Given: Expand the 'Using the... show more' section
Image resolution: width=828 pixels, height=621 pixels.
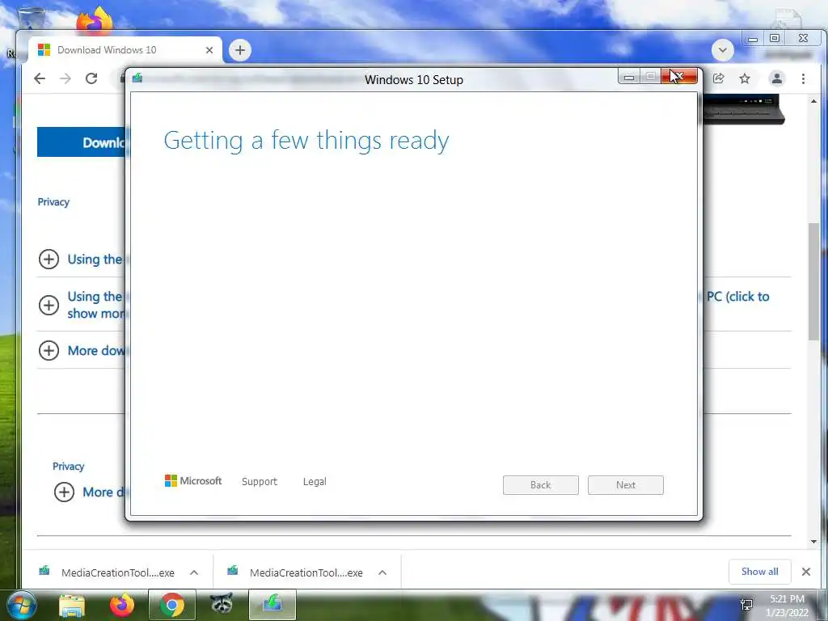Looking at the screenshot, I should click(x=49, y=305).
